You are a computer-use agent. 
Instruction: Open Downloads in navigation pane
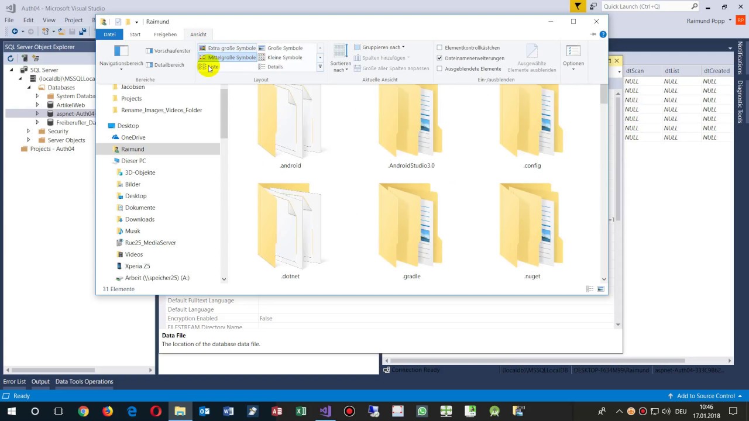pos(139,219)
